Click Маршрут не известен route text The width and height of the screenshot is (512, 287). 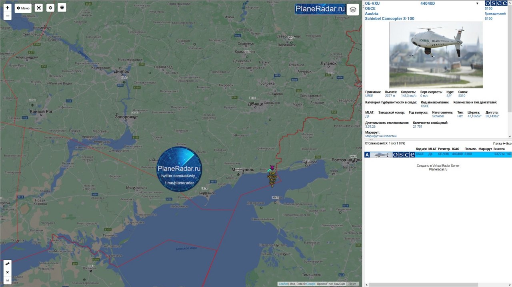click(x=381, y=136)
